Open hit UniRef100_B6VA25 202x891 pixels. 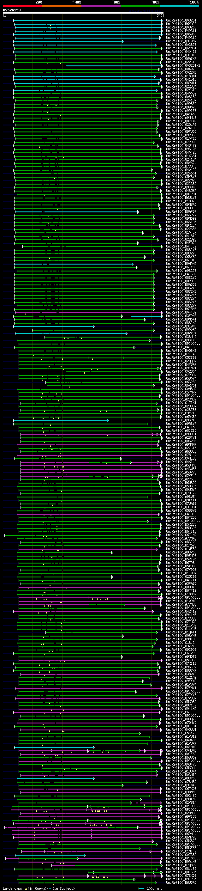tap(181, 24)
